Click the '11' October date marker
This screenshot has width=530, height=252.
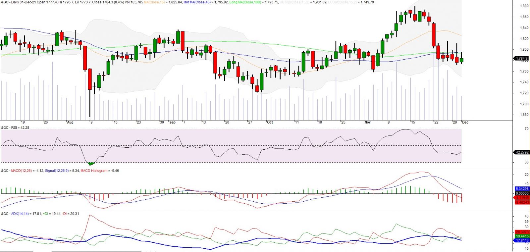pyautogui.click(x=297, y=122)
